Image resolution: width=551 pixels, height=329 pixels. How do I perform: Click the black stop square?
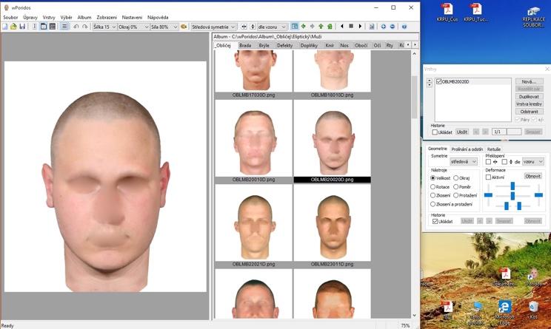[351, 27]
